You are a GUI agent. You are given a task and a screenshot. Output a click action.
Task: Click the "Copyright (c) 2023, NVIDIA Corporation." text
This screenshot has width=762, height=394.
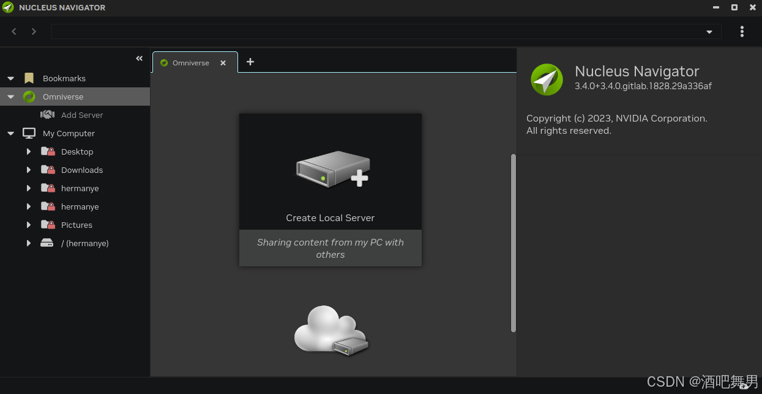[x=617, y=119]
